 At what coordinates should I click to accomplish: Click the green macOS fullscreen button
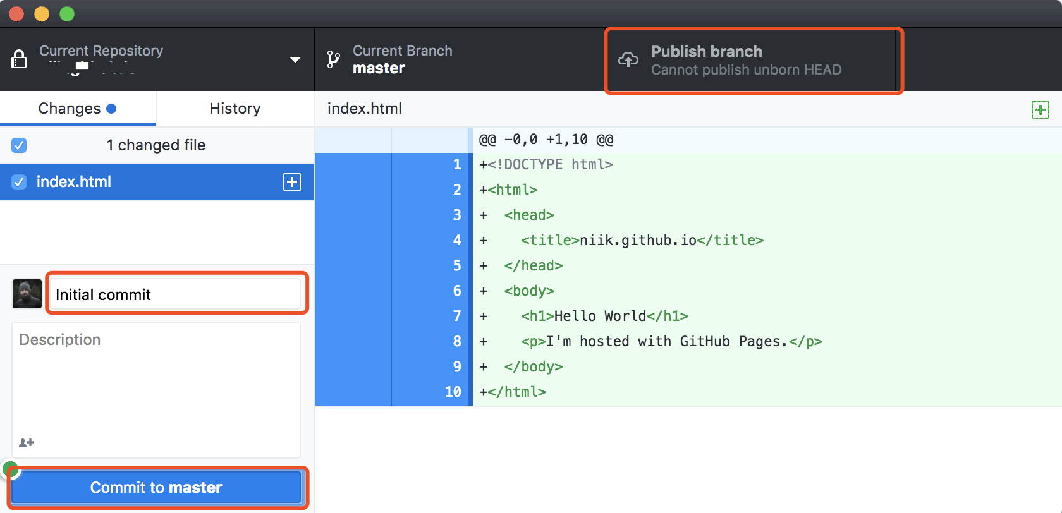pos(67,14)
